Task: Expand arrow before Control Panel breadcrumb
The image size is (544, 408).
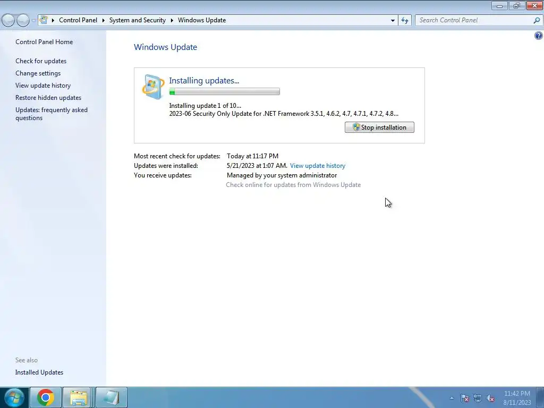Action: point(53,20)
